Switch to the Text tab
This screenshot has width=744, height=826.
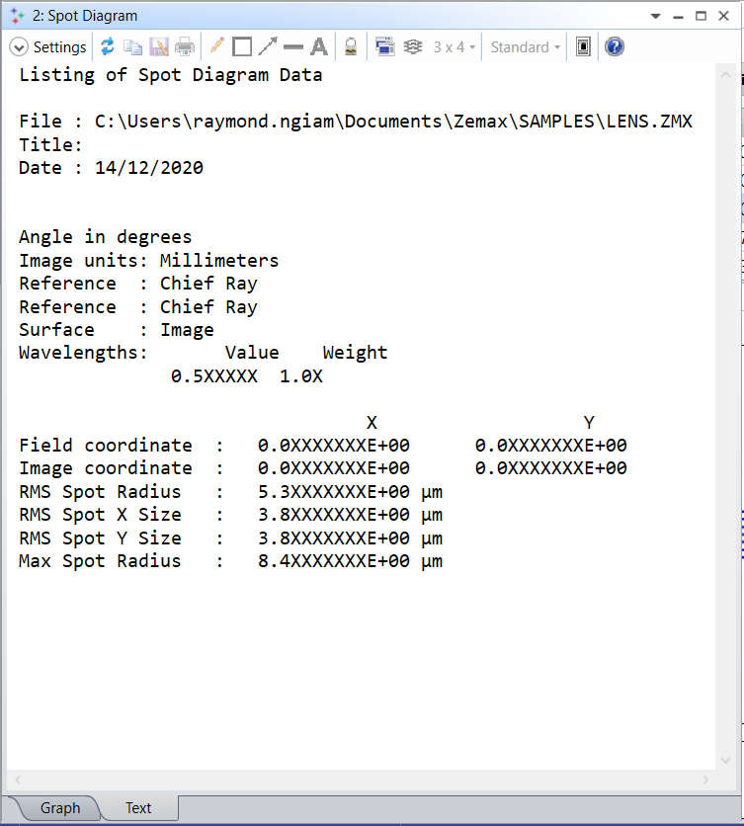point(138,808)
